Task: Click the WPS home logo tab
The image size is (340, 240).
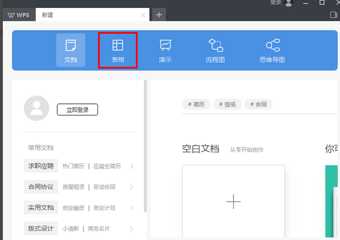Action: pos(19,15)
